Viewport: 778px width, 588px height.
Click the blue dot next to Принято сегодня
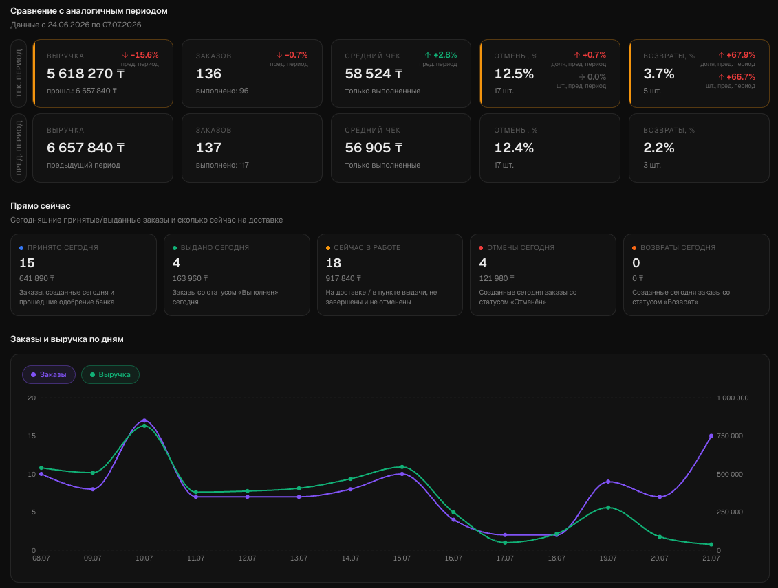21,248
